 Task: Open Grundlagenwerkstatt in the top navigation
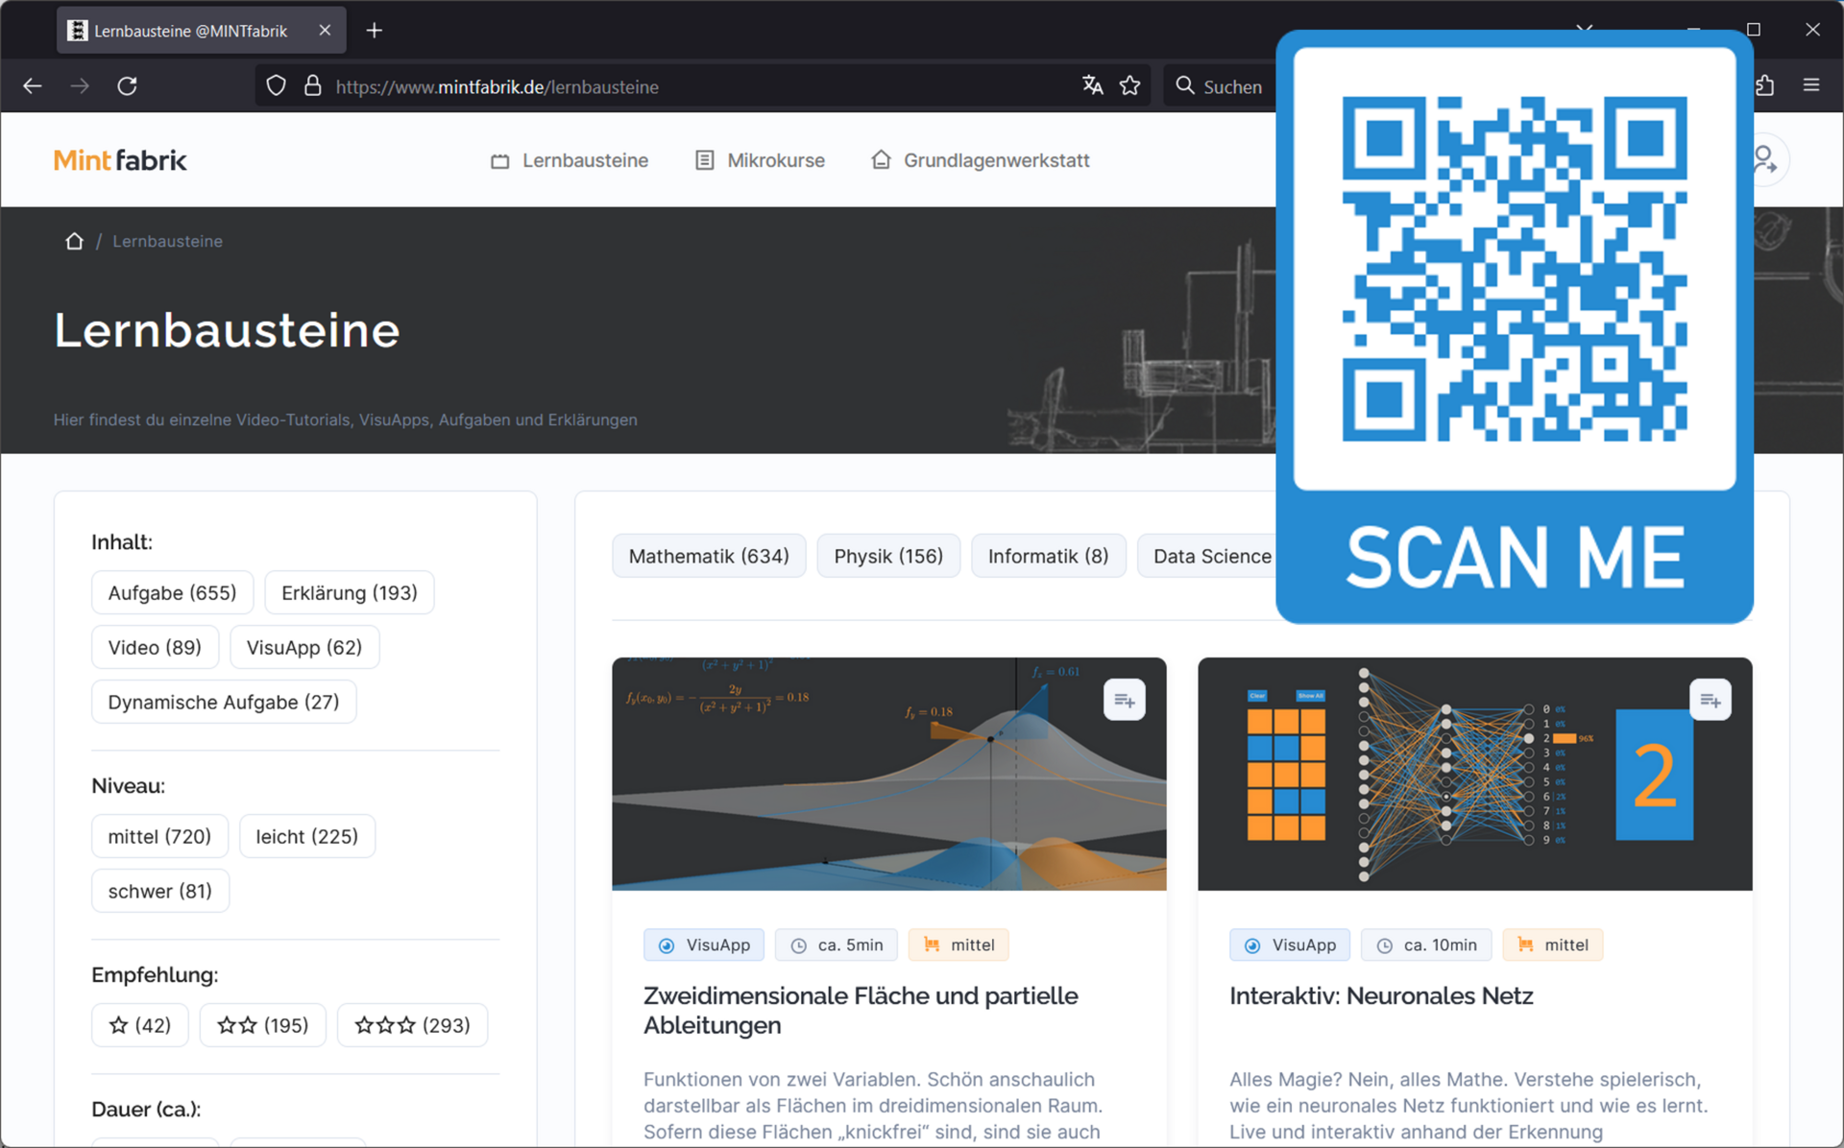coord(981,160)
